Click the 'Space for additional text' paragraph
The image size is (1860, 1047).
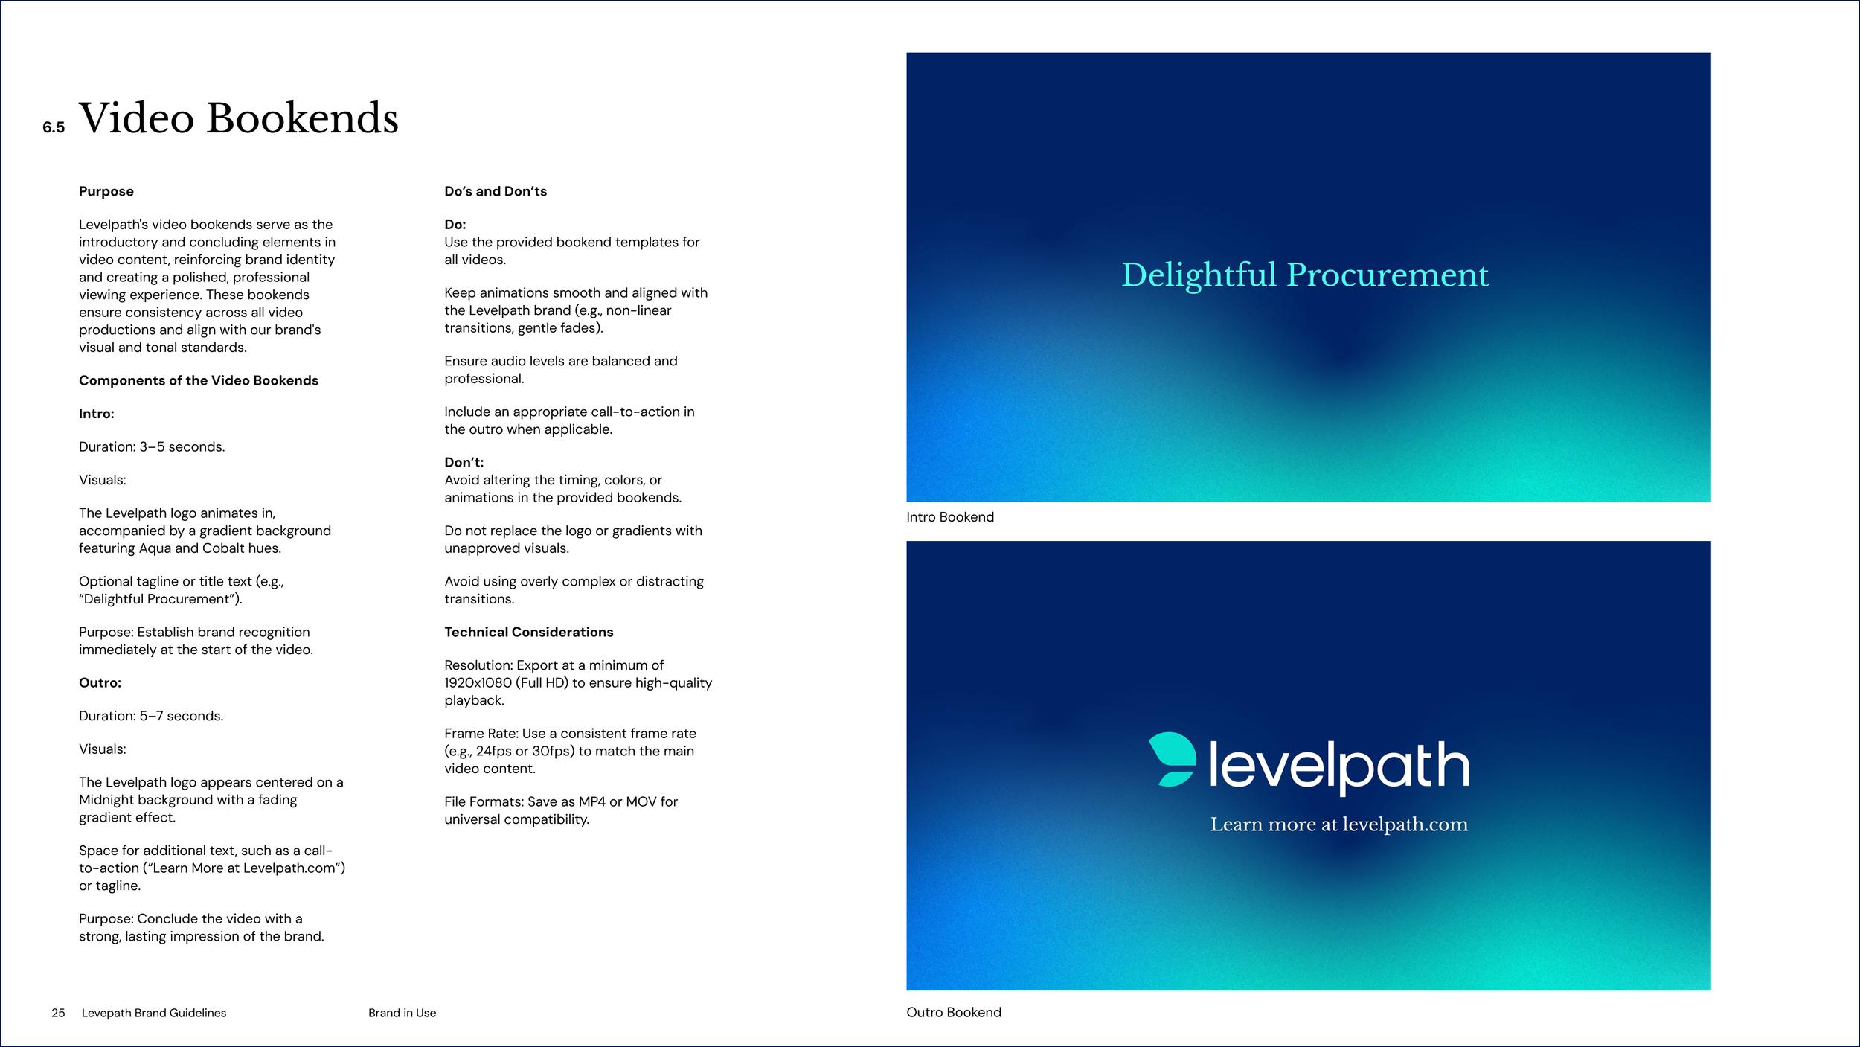pyautogui.click(x=212, y=868)
